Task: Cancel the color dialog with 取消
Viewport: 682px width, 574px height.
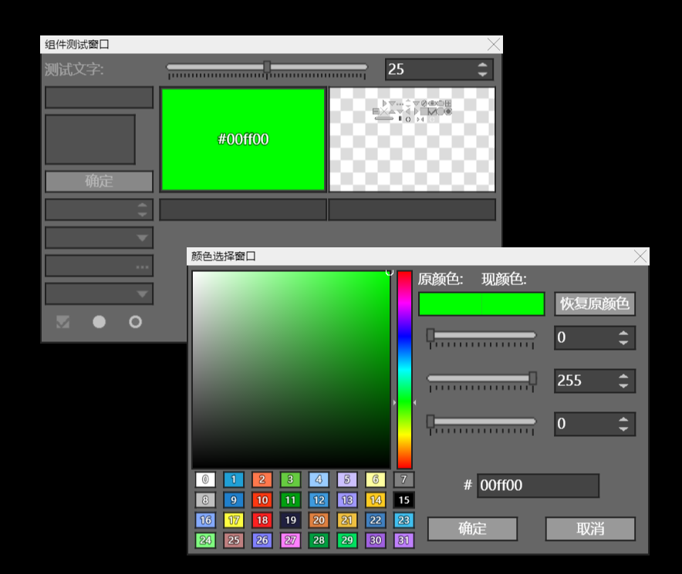Action: (x=590, y=529)
